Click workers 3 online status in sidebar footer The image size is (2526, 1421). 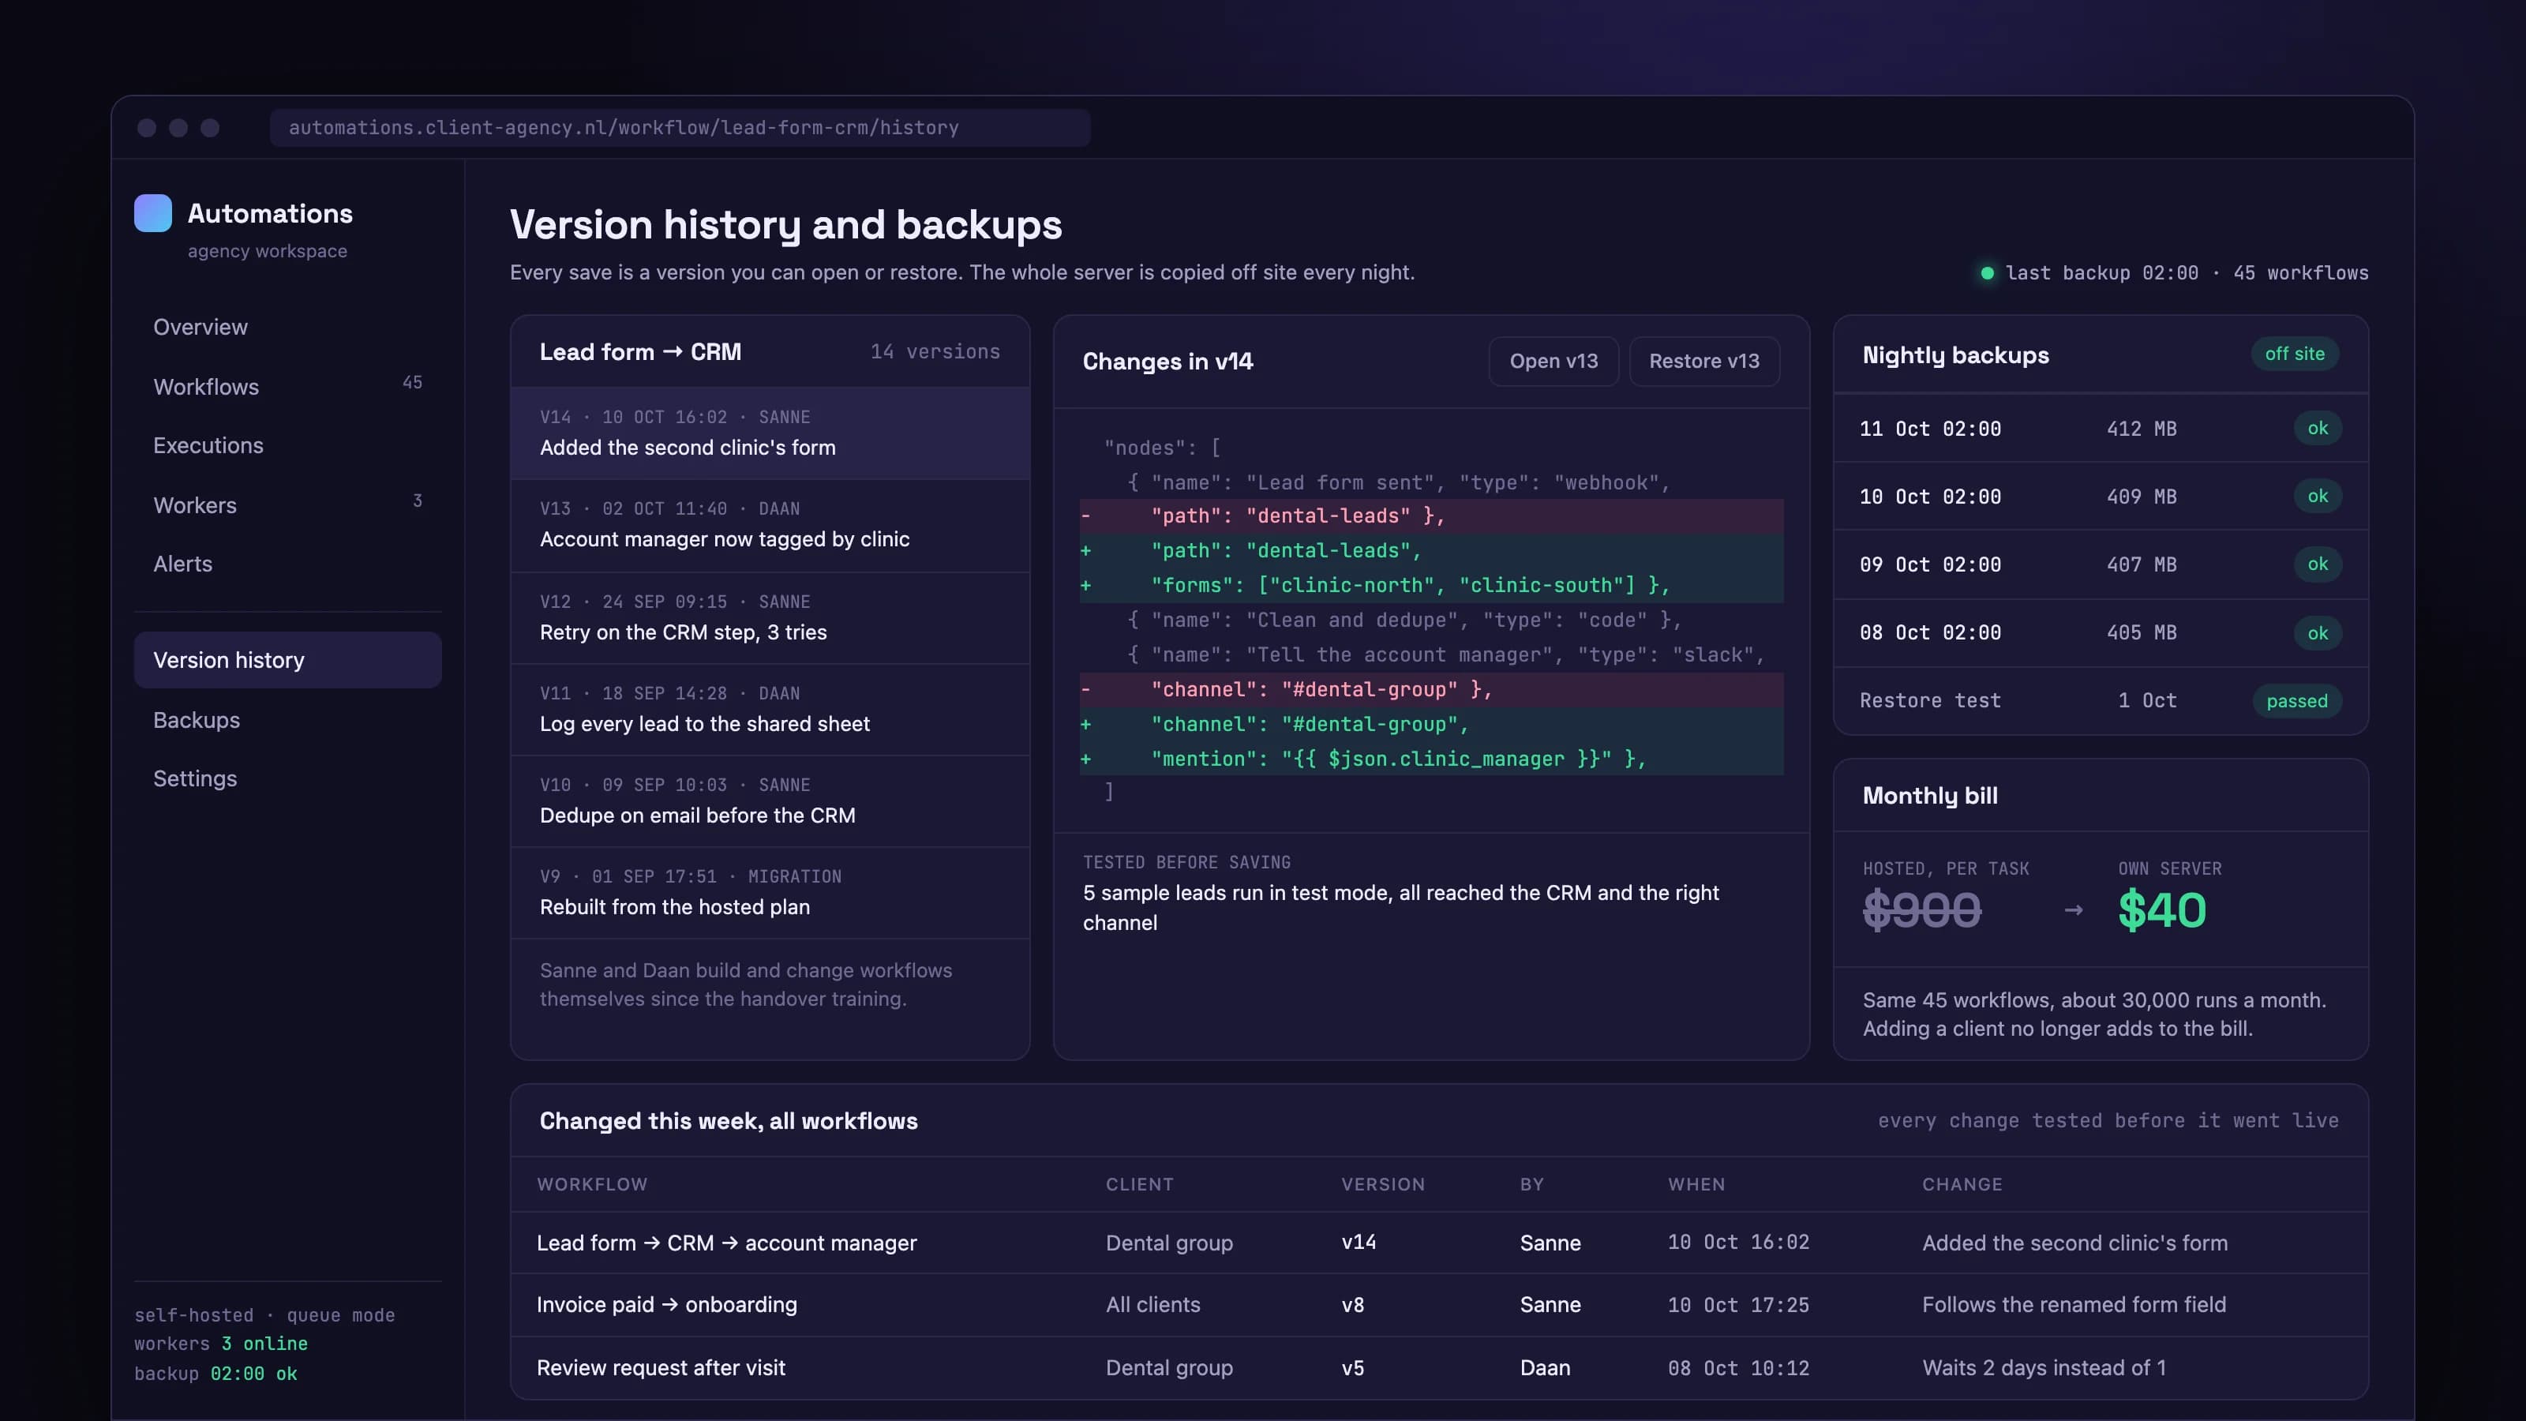[x=221, y=1344]
